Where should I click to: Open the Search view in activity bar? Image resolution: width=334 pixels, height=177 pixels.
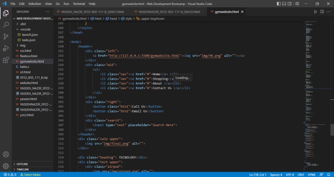[6, 25]
